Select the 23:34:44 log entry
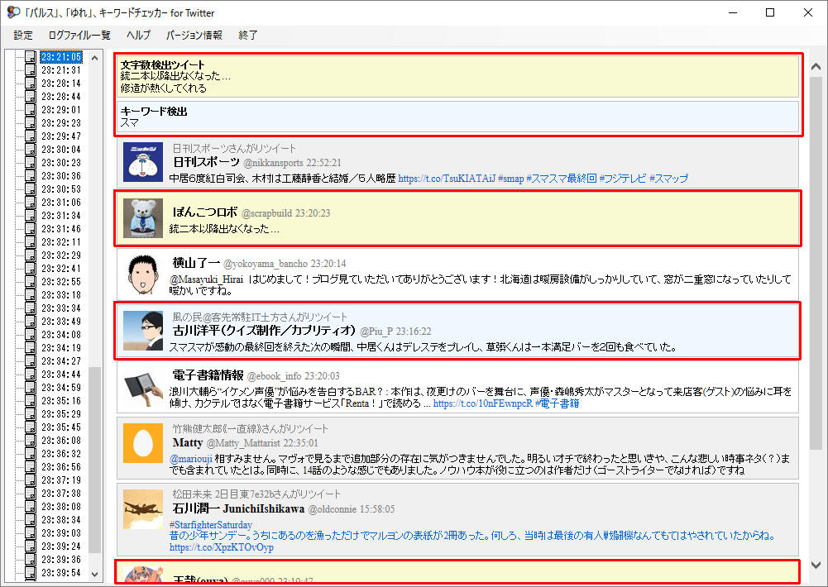 pos(61,375)
